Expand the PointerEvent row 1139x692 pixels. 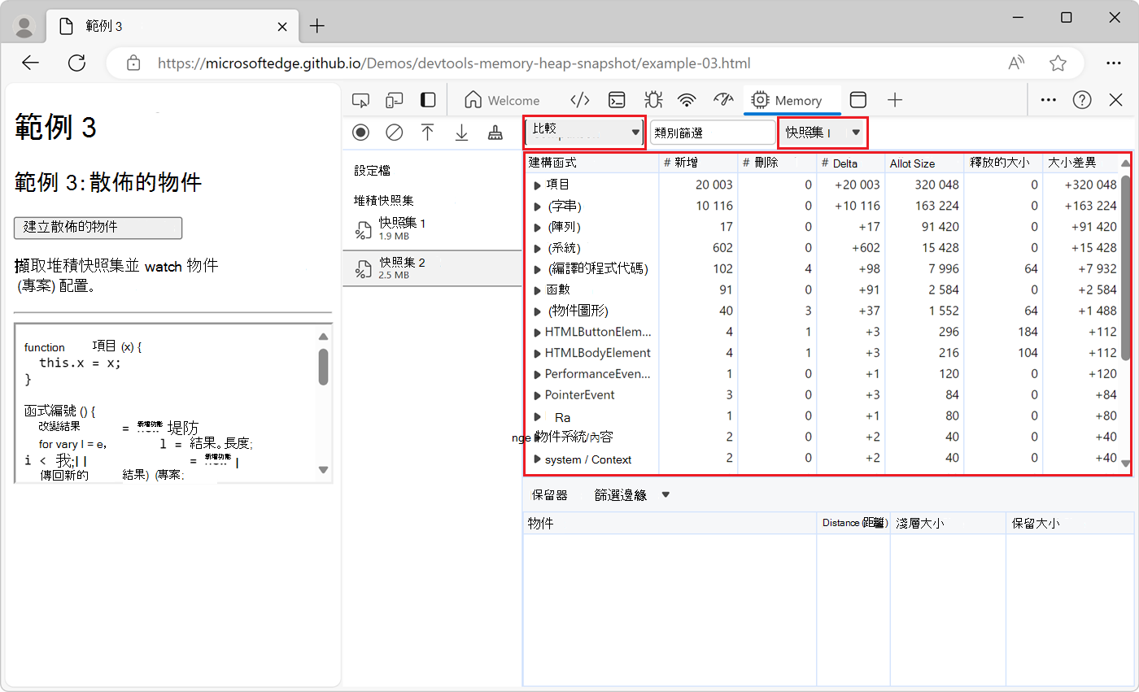[537, 395]
